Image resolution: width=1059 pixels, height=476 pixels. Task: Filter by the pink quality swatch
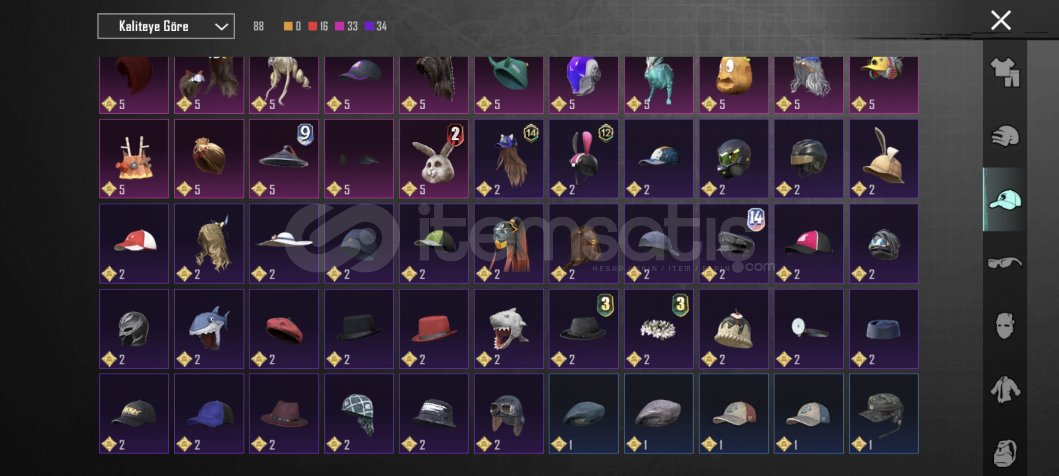[x=339, y=26]
